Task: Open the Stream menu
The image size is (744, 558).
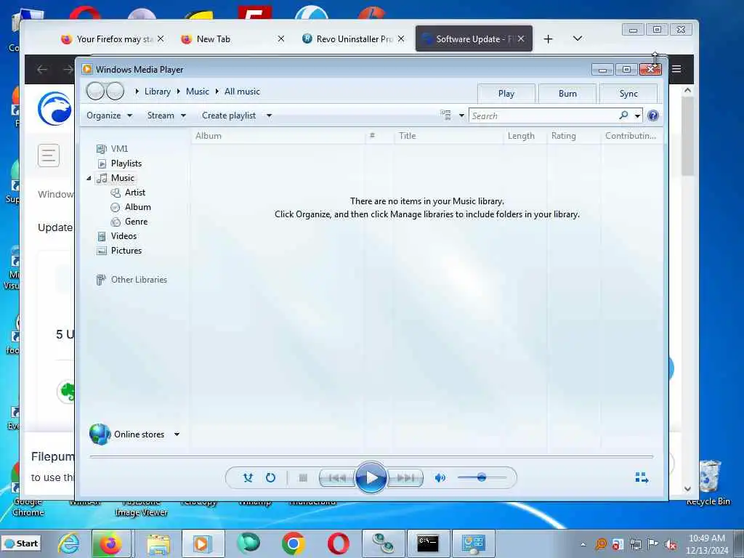Action: coord(166,116)
